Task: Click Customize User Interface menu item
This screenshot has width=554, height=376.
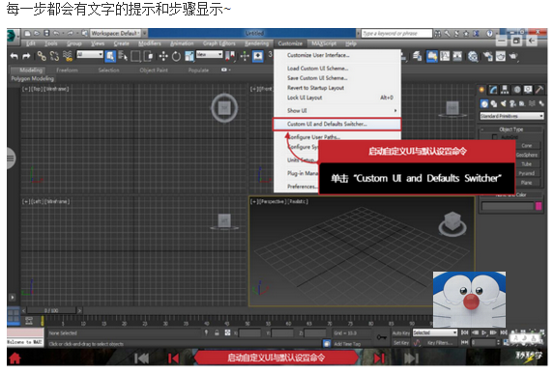Action: [x=337, y=55]
